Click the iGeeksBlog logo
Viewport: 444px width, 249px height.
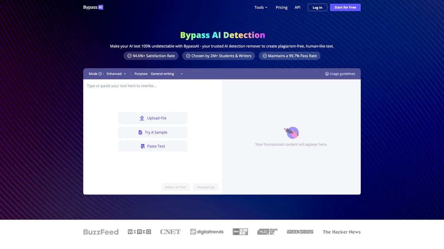click(300, 232)
